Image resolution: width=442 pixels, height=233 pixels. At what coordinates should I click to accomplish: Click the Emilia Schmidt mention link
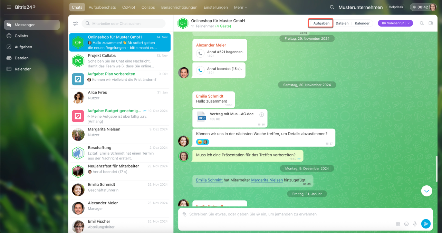tap(209, 180)
